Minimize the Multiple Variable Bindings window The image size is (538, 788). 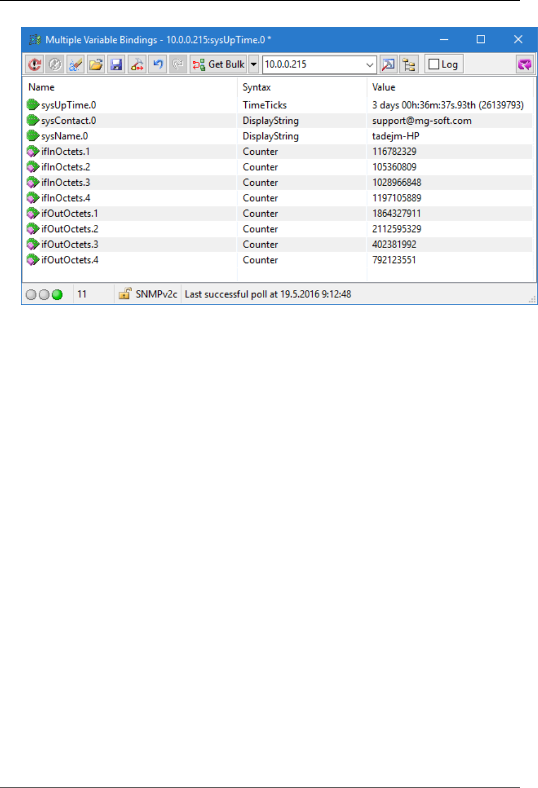click(444, 40)
